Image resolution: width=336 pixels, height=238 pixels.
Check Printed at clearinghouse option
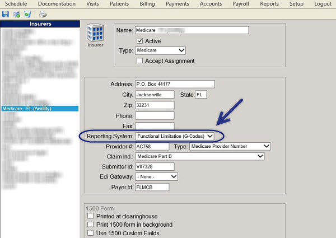coord(90,216)
